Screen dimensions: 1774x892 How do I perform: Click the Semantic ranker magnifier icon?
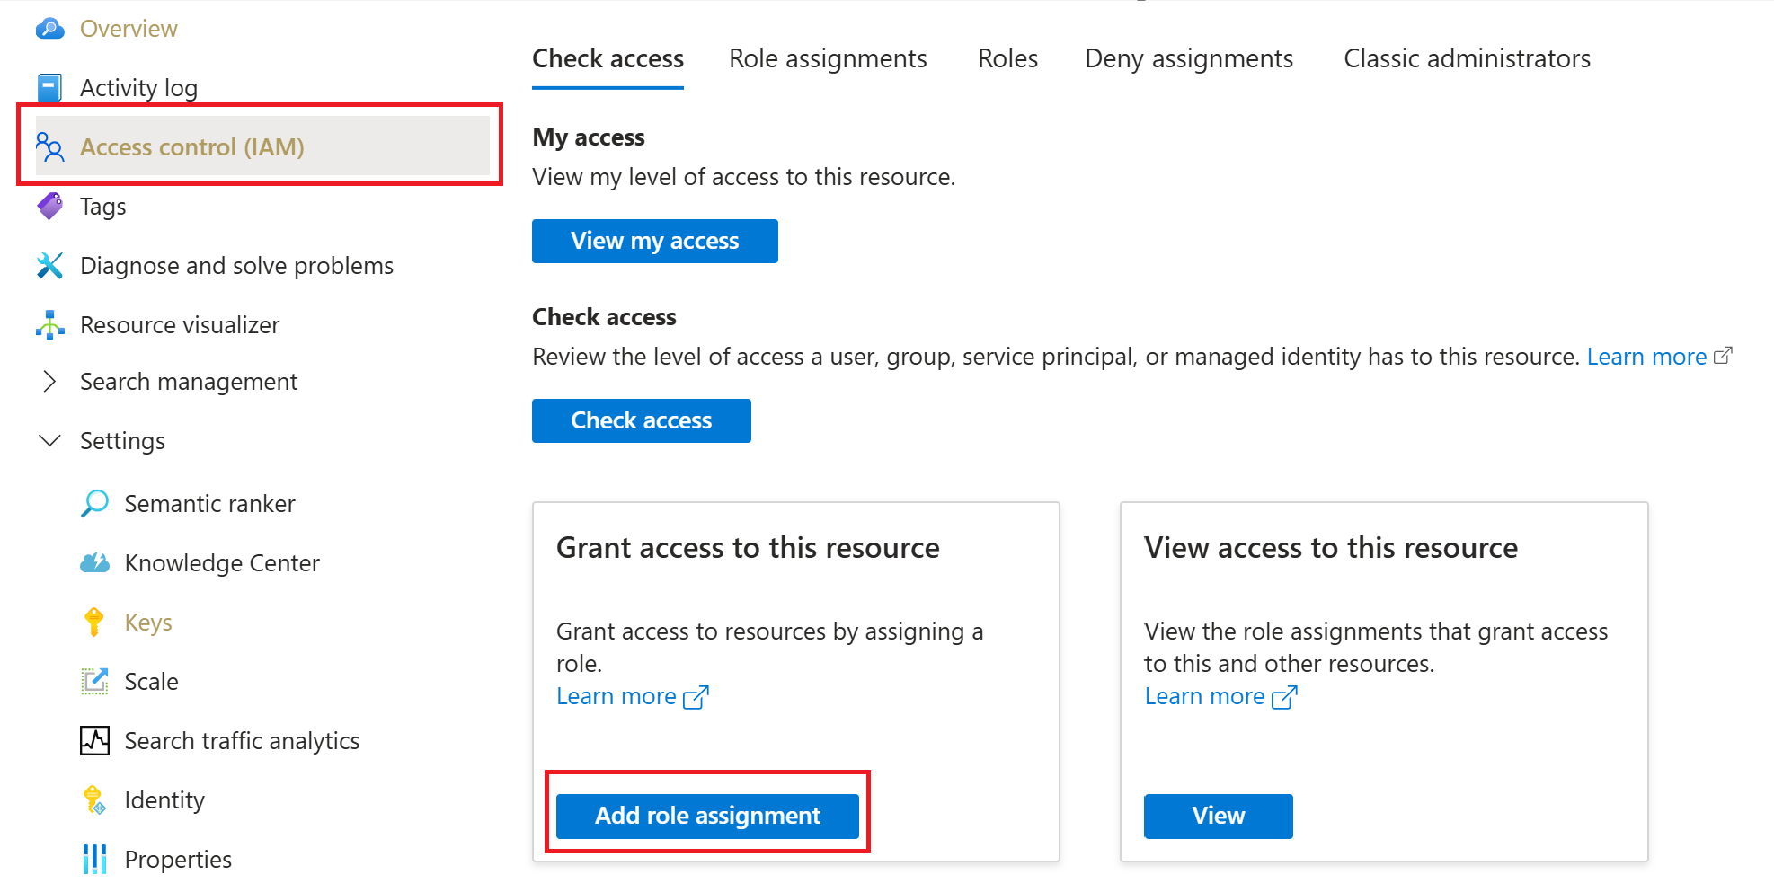(94, 503)
